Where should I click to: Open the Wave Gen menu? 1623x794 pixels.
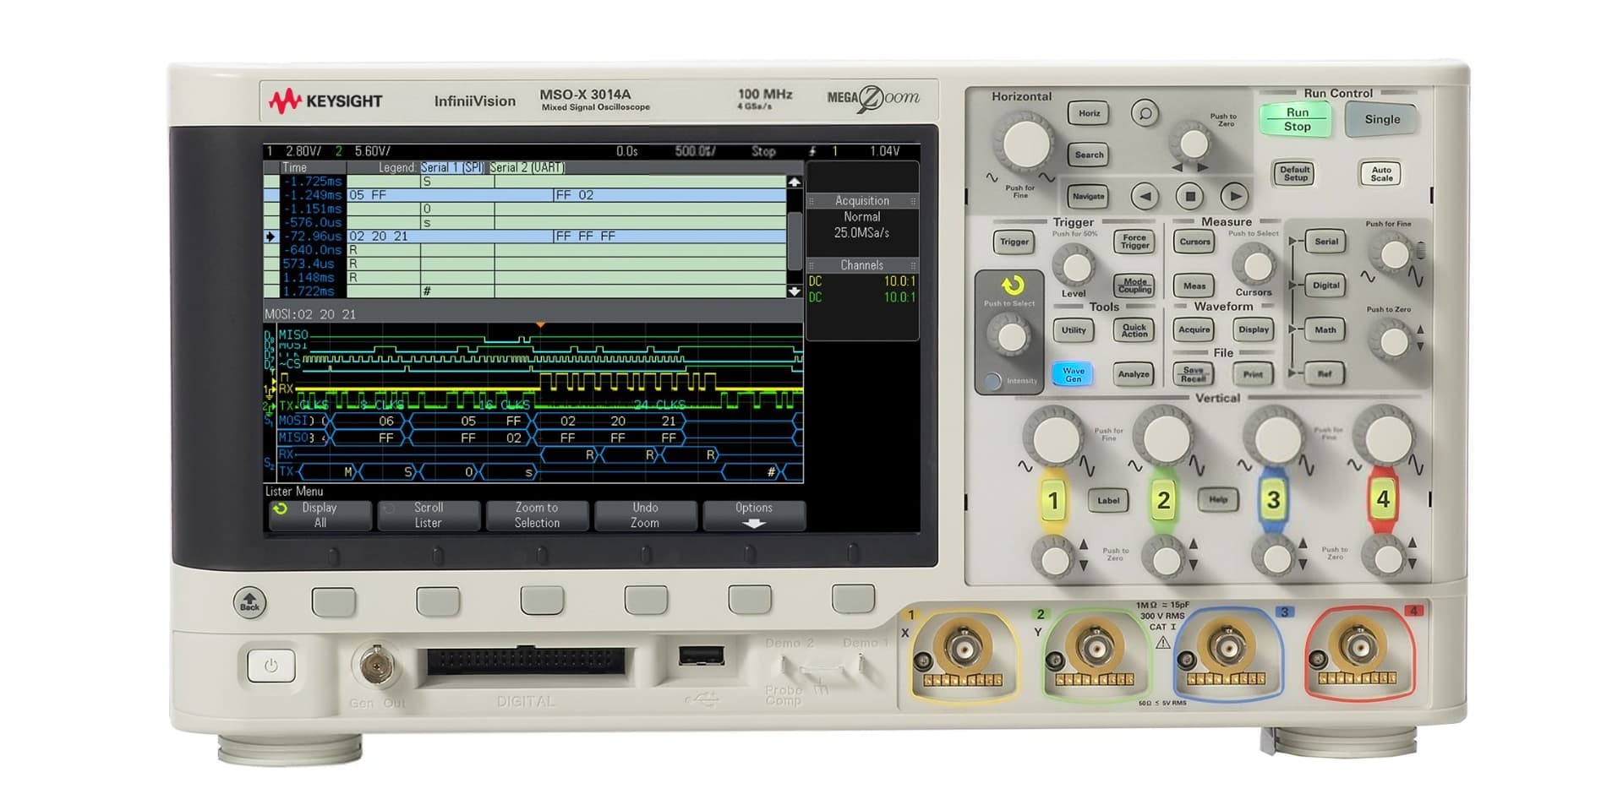1072,374
